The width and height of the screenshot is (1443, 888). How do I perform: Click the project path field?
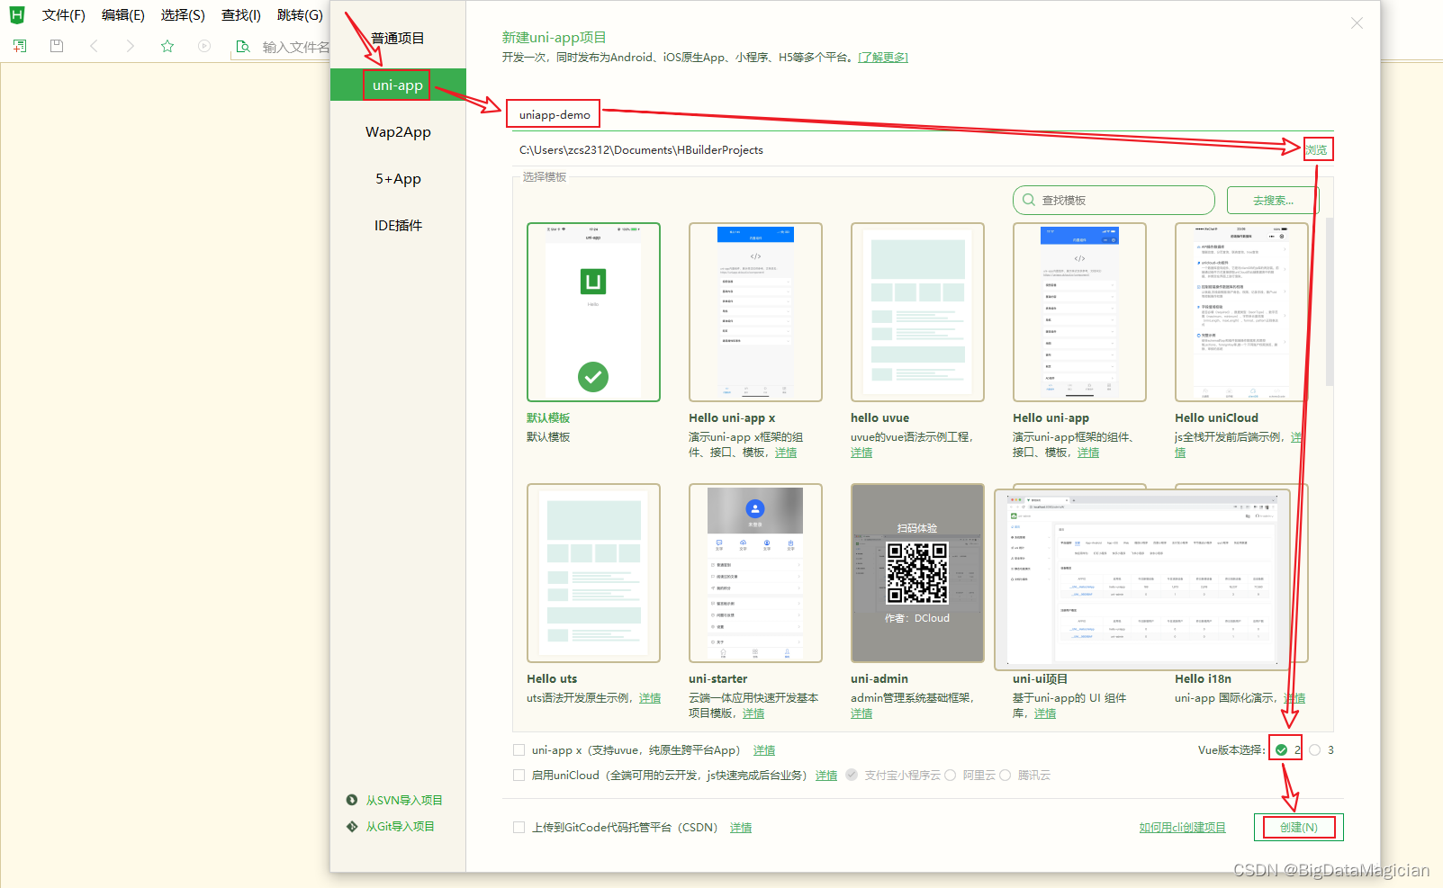(x=905, y=149)
